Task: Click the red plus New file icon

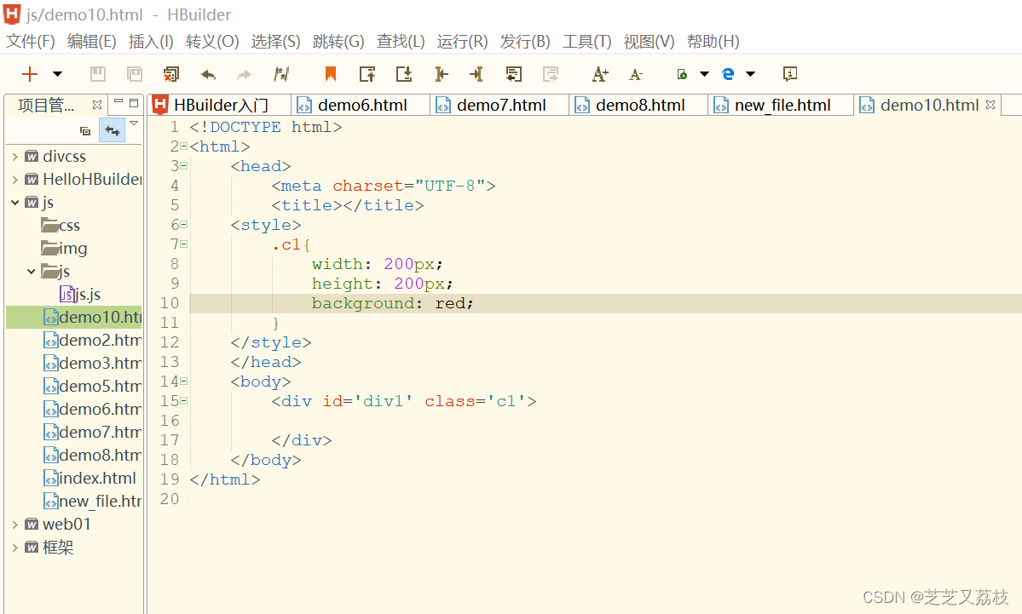Action: 29,74
